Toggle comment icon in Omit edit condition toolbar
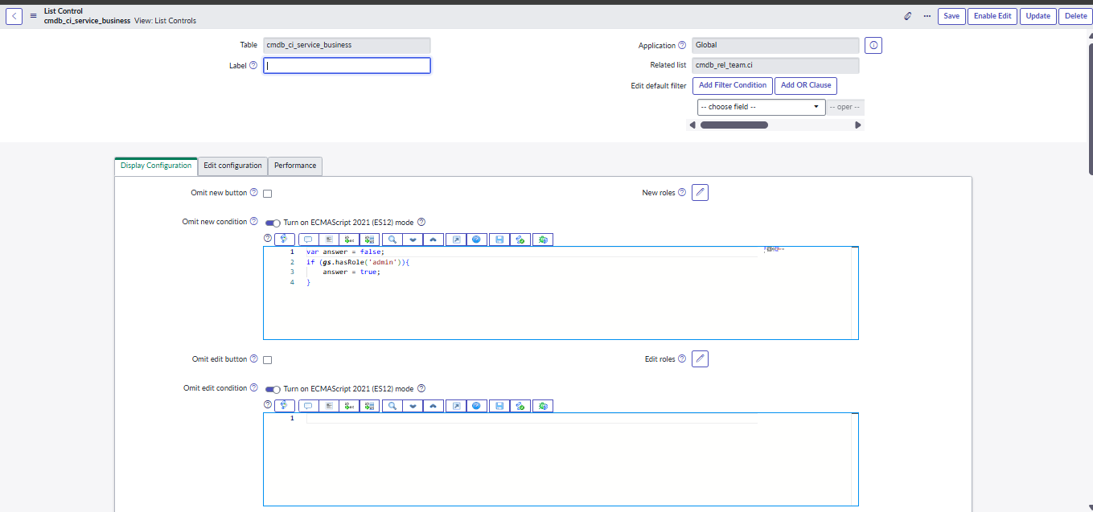Screen dimensions: 1093x512 point(307,406)
